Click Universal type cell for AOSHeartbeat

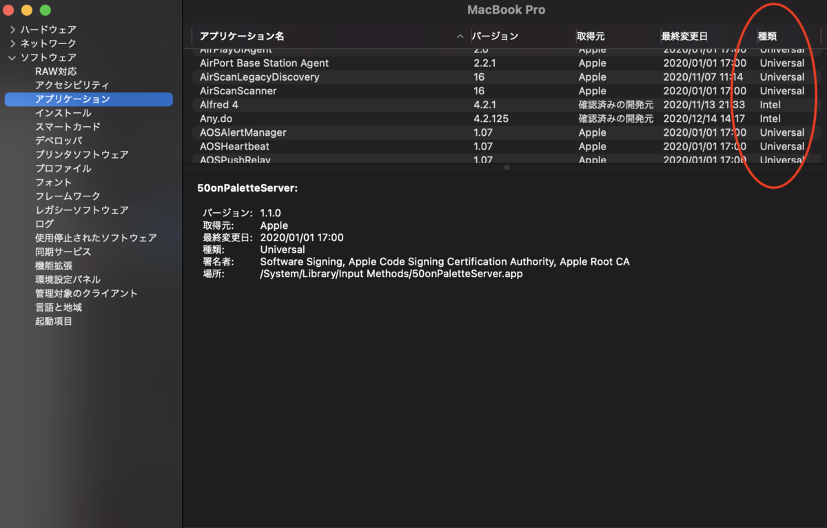pyautogui.click(x=782, y=146)
